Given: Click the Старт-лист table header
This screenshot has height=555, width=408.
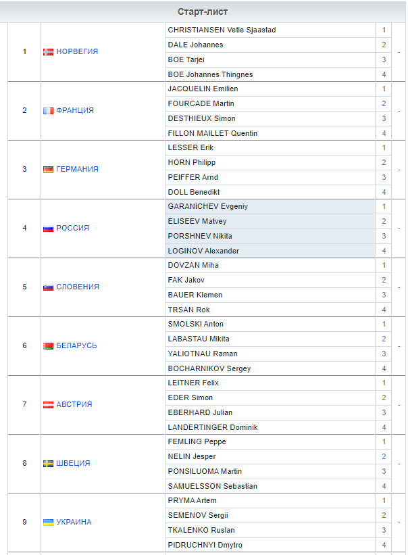Looking at the screenshot, I should pyautogui.click(x=203, y=12).
